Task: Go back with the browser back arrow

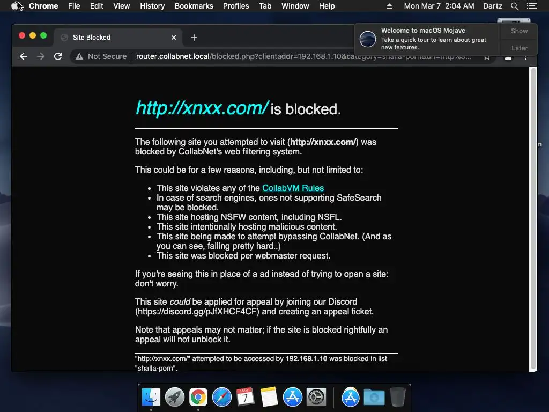Action: [24, 56]
